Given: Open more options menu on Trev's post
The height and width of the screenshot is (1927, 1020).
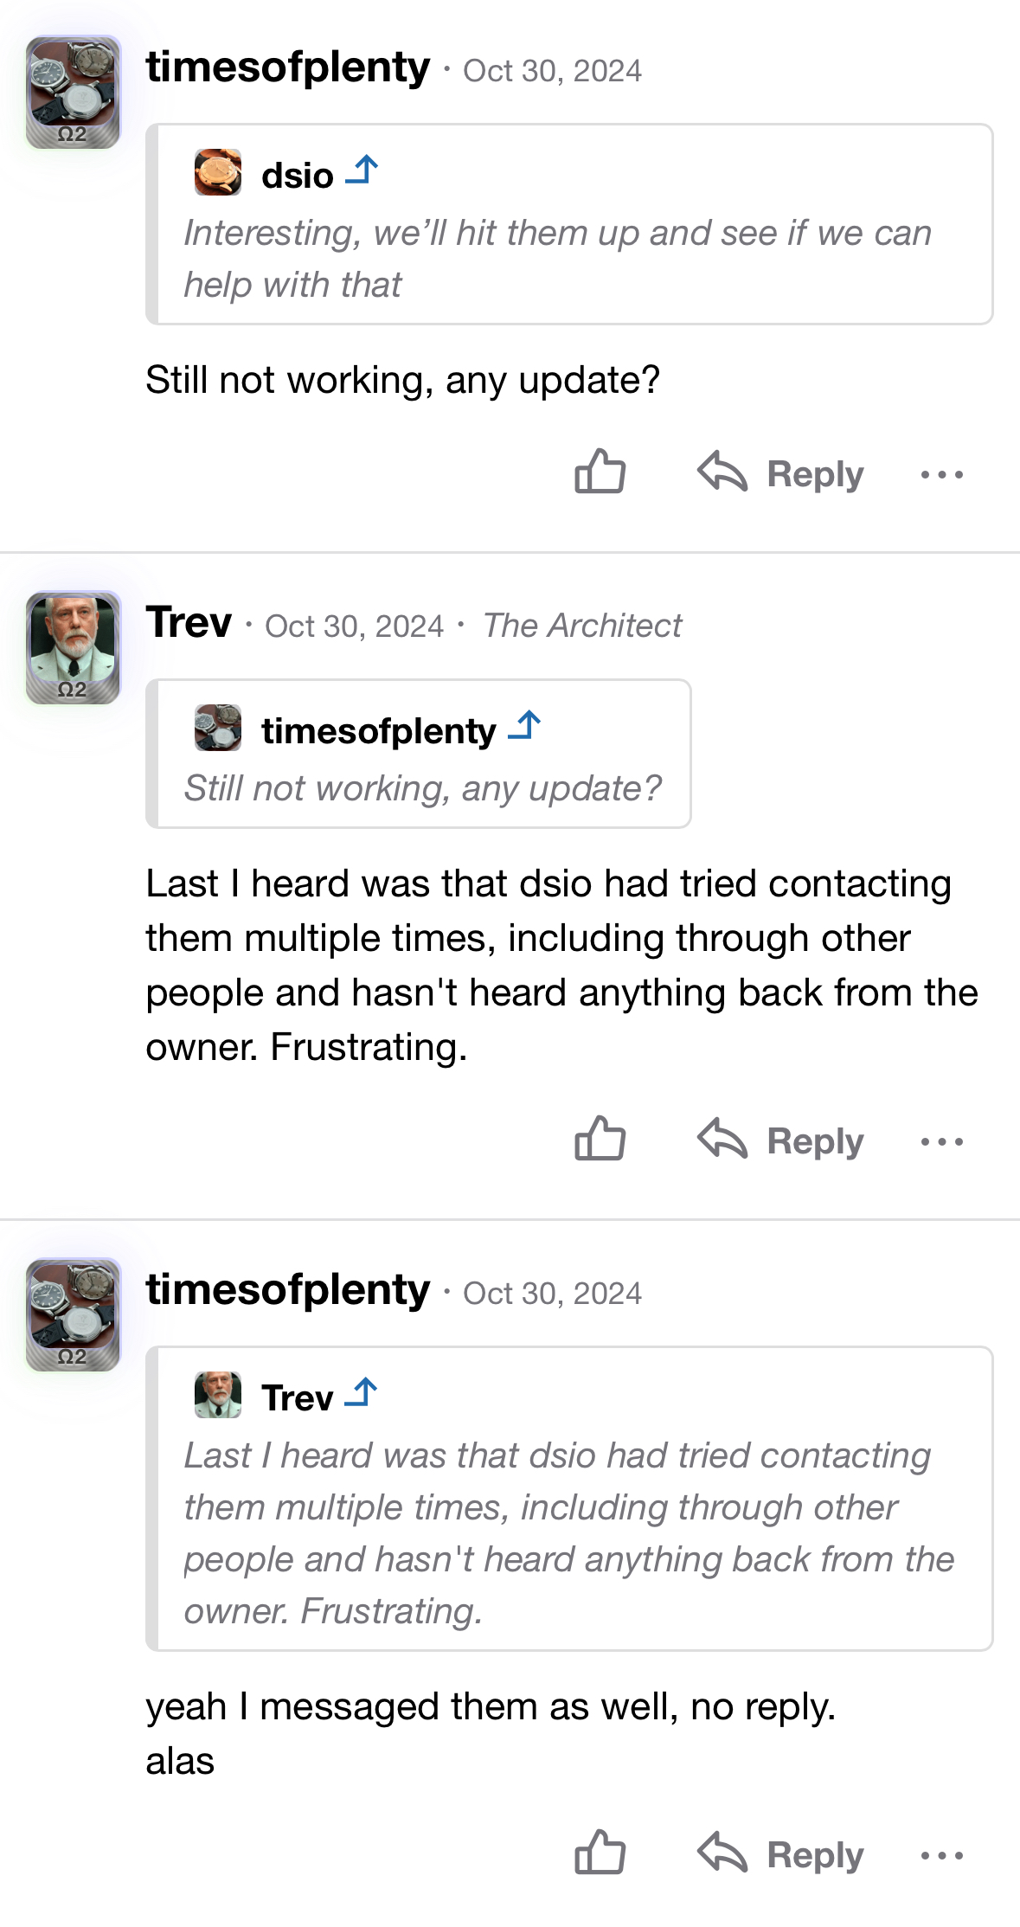Looking at the screenshot, I should click(941, 1141).
